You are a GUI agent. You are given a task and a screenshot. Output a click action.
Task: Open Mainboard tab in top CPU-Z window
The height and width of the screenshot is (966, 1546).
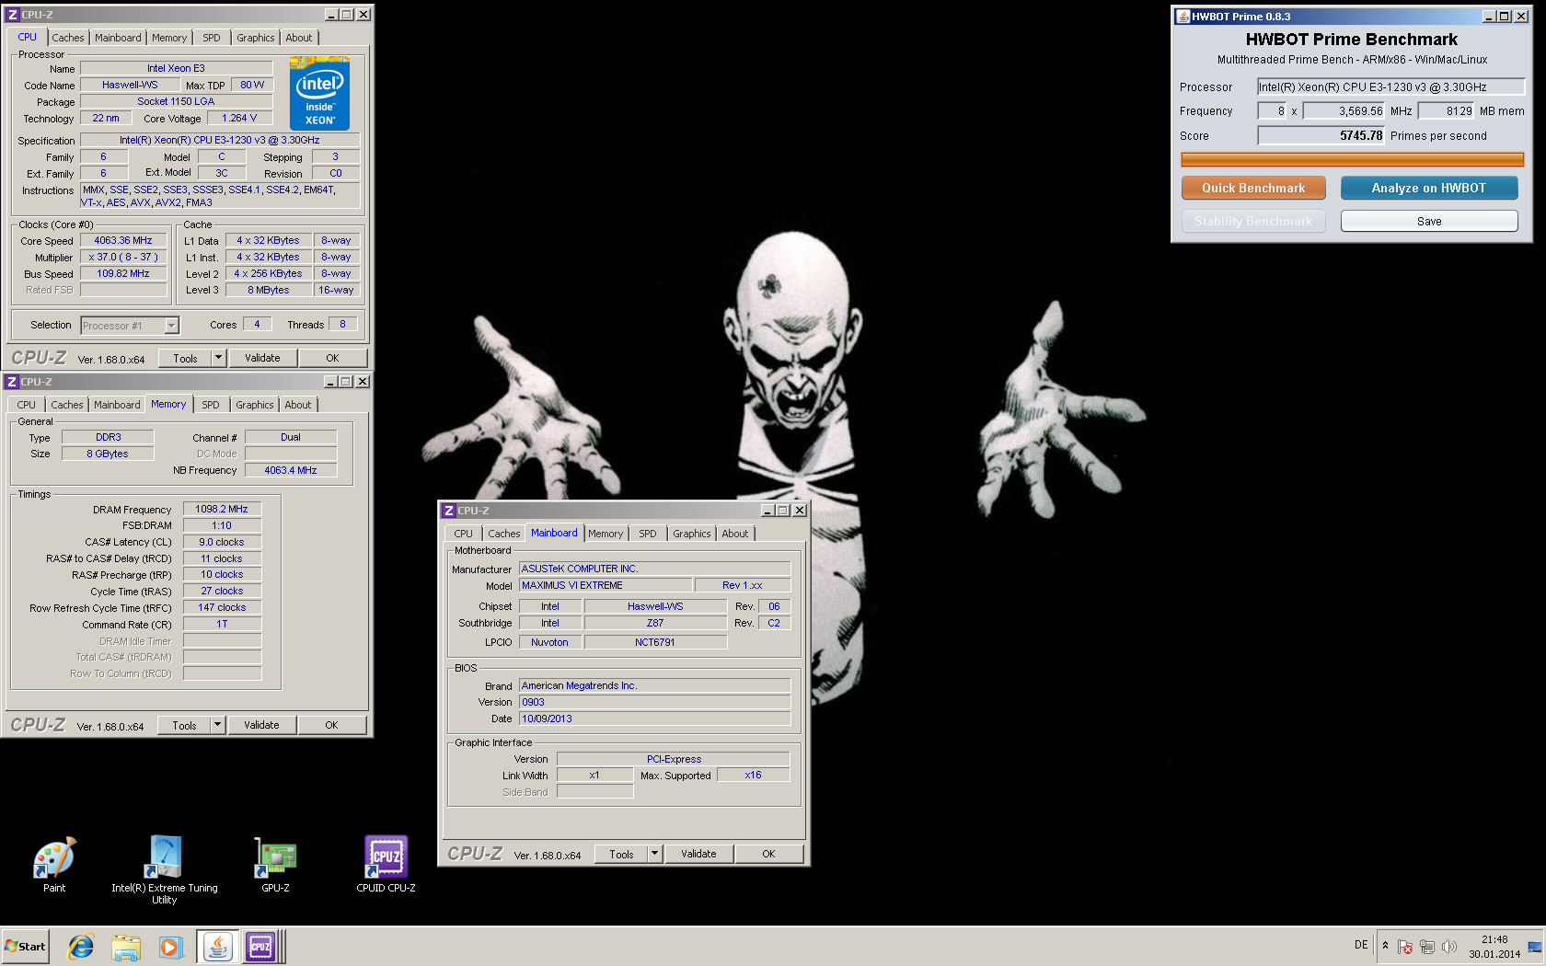coord(118,38)
